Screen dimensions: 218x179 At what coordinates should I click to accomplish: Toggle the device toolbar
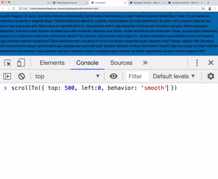click(21, 63)
